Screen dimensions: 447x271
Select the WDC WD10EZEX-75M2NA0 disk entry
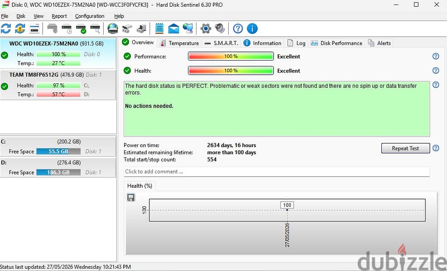tap(58, 53)
